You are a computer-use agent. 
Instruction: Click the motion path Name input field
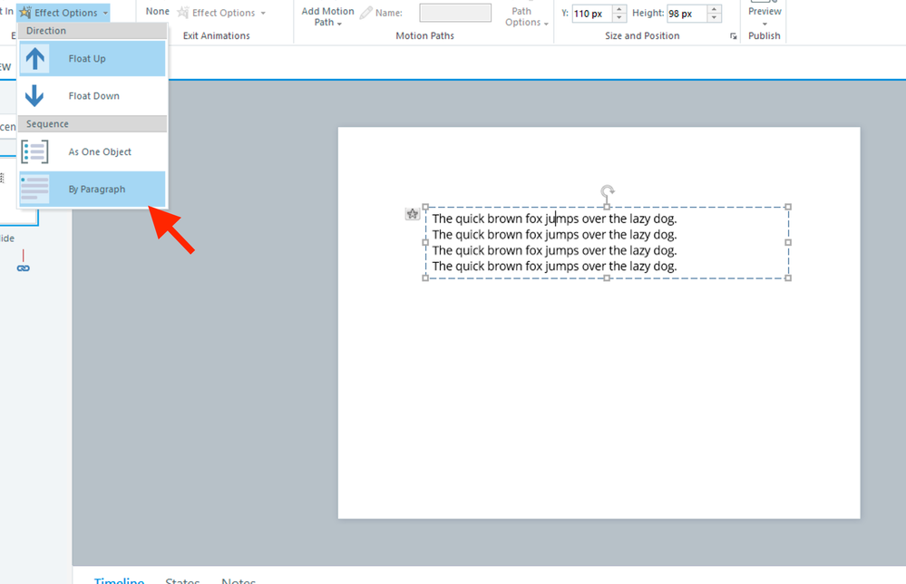pyautogui.click(x=454, y=13)
